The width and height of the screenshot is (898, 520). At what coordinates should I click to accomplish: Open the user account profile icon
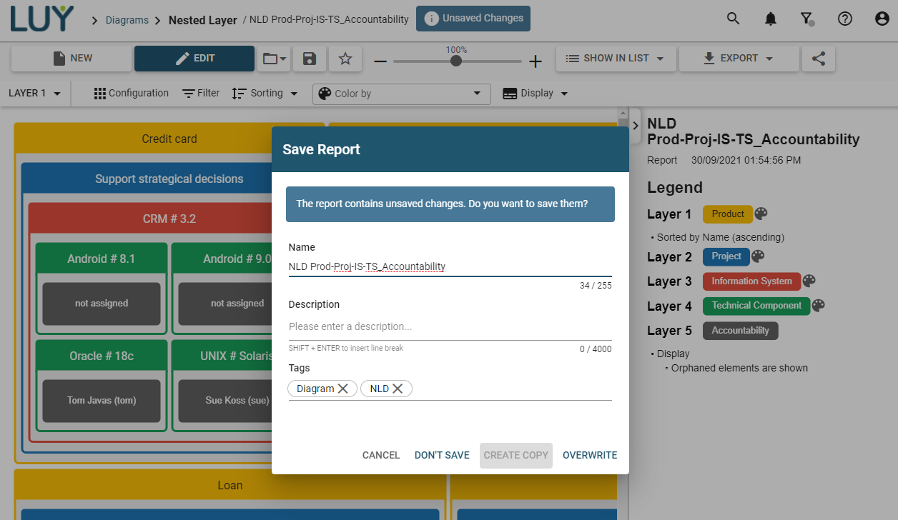(x=882, y=19)
